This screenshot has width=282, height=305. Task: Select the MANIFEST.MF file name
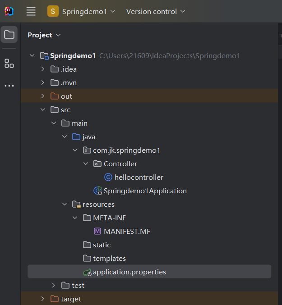pos(127,232)
